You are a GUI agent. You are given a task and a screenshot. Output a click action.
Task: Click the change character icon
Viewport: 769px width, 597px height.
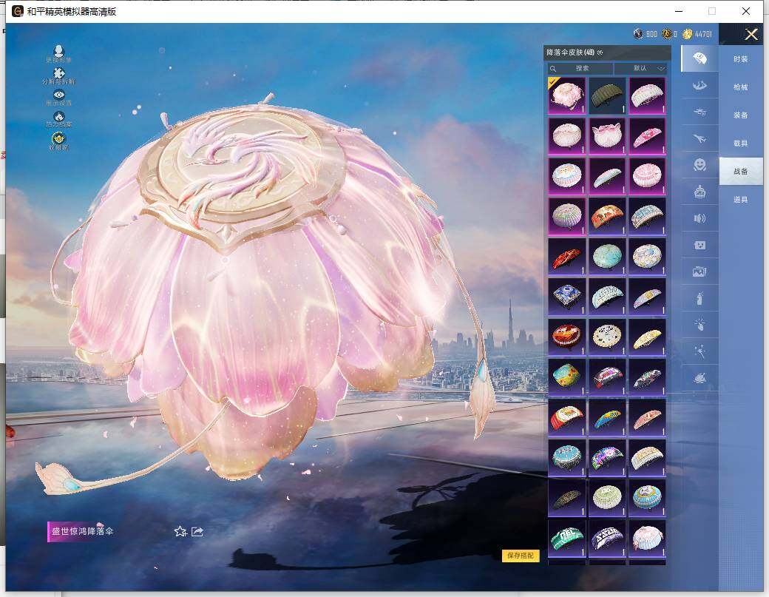59,53
